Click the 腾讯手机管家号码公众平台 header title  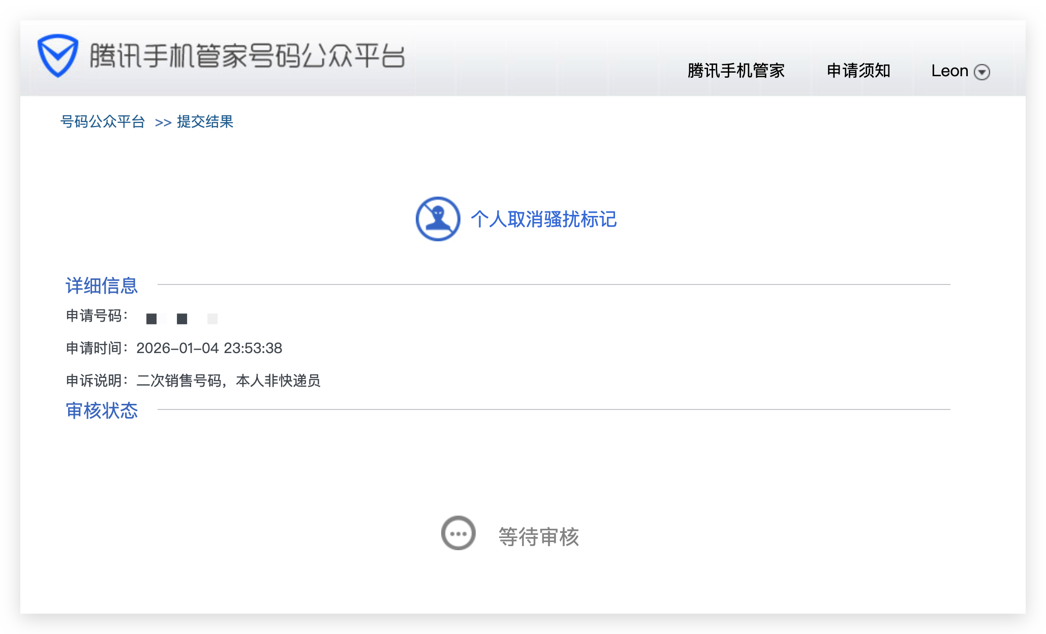pos(247,56)
